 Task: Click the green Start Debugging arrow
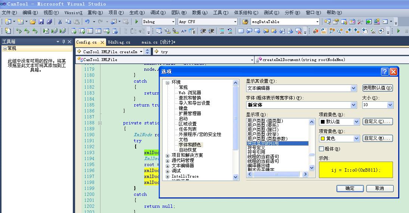136,22
